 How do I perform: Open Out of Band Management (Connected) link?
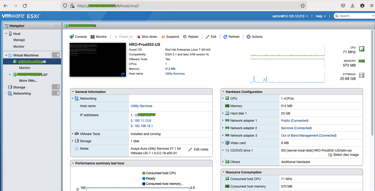click(309, 136)
